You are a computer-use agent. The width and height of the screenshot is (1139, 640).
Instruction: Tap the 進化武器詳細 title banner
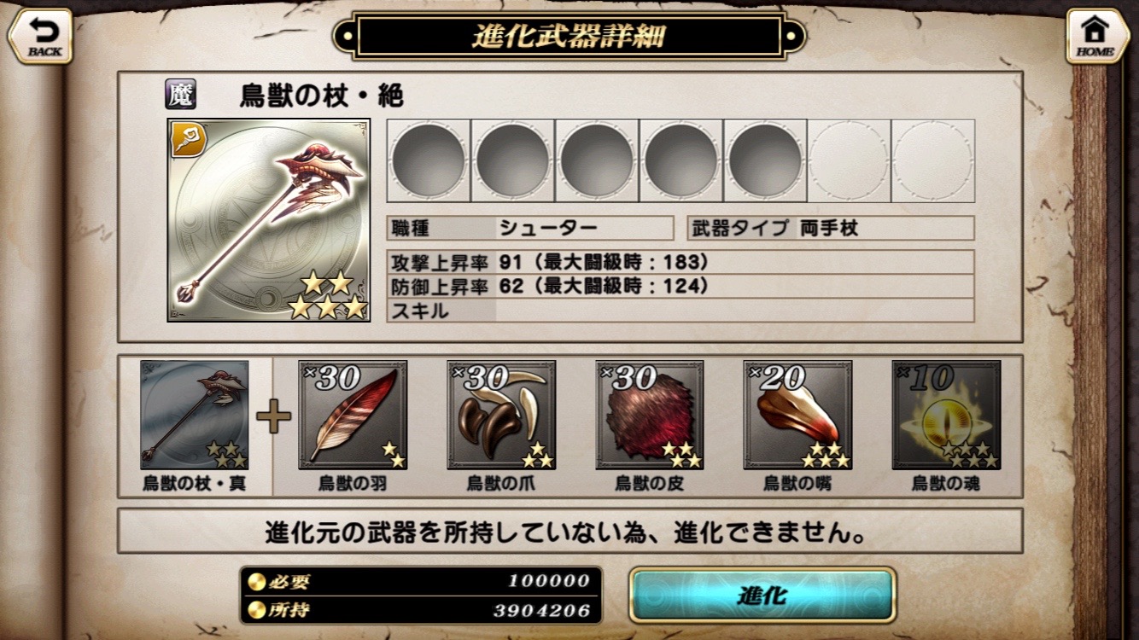569,37
